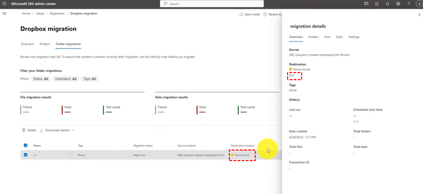Go to Setup breadcrumb
The image size is (423, 194).
click(x=40, y=14)
